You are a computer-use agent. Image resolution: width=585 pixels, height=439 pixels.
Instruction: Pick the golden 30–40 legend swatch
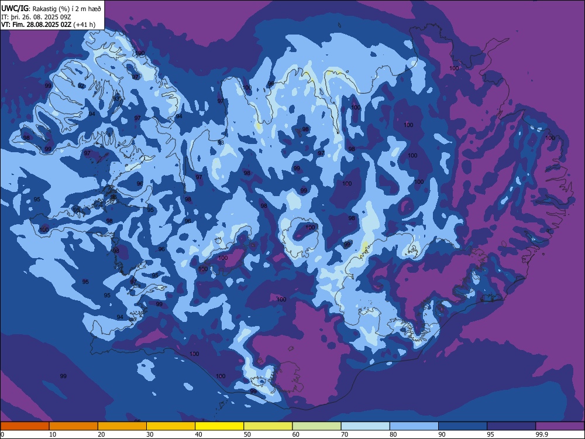pyautogui.click(x=171, y=426)
